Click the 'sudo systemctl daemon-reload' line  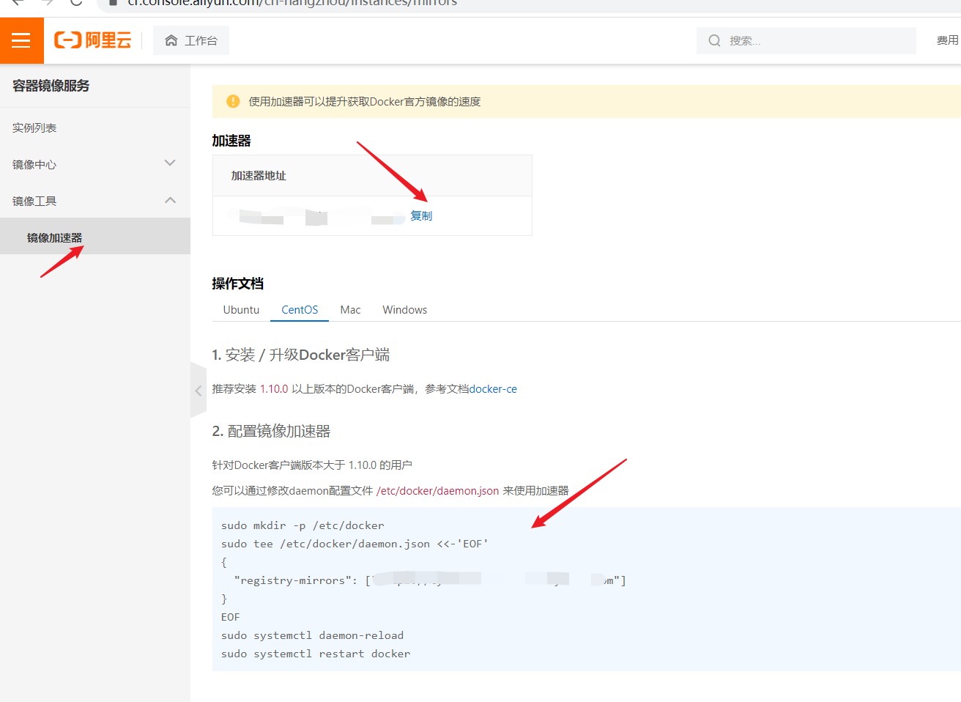pyautogui.click(x=312, y=635)
